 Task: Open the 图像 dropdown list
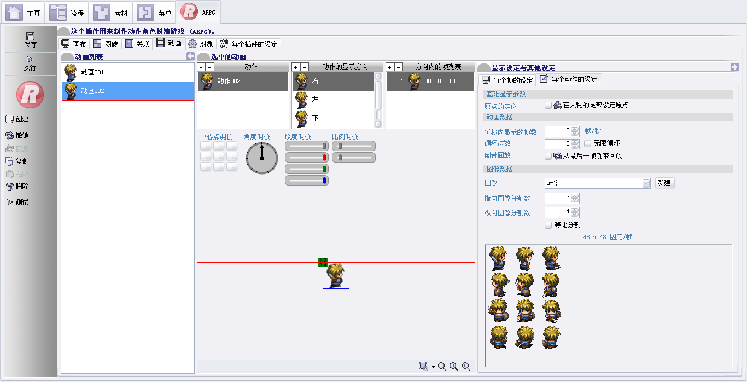646,183
